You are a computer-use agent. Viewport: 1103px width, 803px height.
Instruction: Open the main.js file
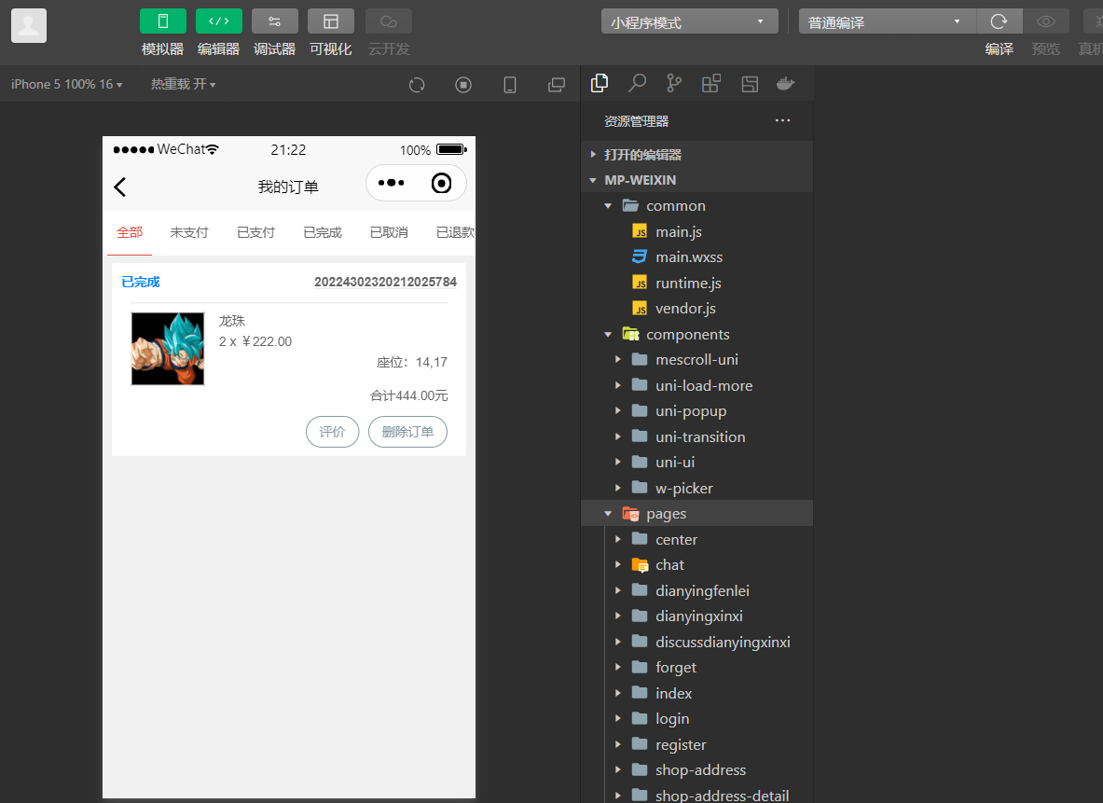pyautogui.click(x=697, y=231)
